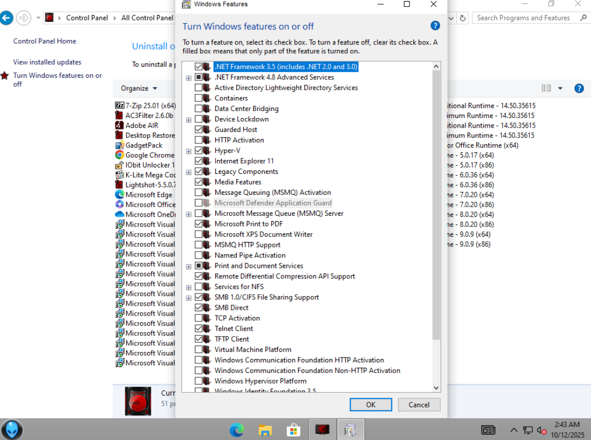Click the network tray icon
The width and height of the screenshot is (591, 440).
pyautogui.click(x=528, y=430)
